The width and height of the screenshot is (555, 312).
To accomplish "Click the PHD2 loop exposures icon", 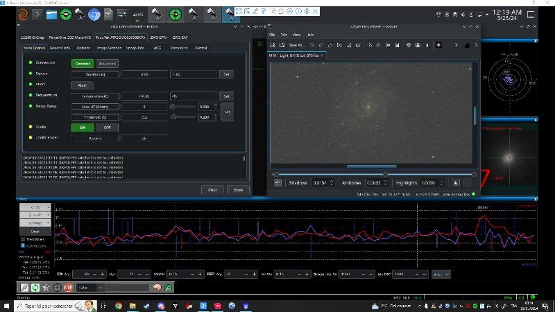I will [x=34, y=287].
